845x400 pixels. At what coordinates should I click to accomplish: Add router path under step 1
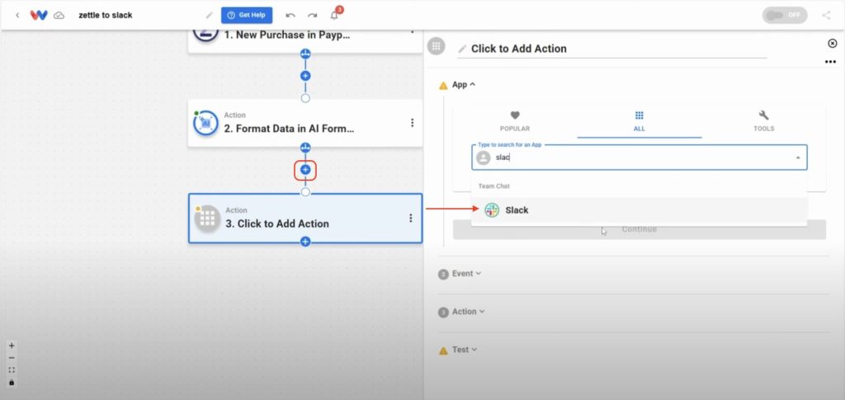(x=305, y=54)
